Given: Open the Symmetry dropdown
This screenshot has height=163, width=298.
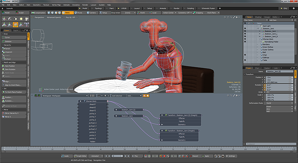Looking at the screenshot, I should 185,13.
